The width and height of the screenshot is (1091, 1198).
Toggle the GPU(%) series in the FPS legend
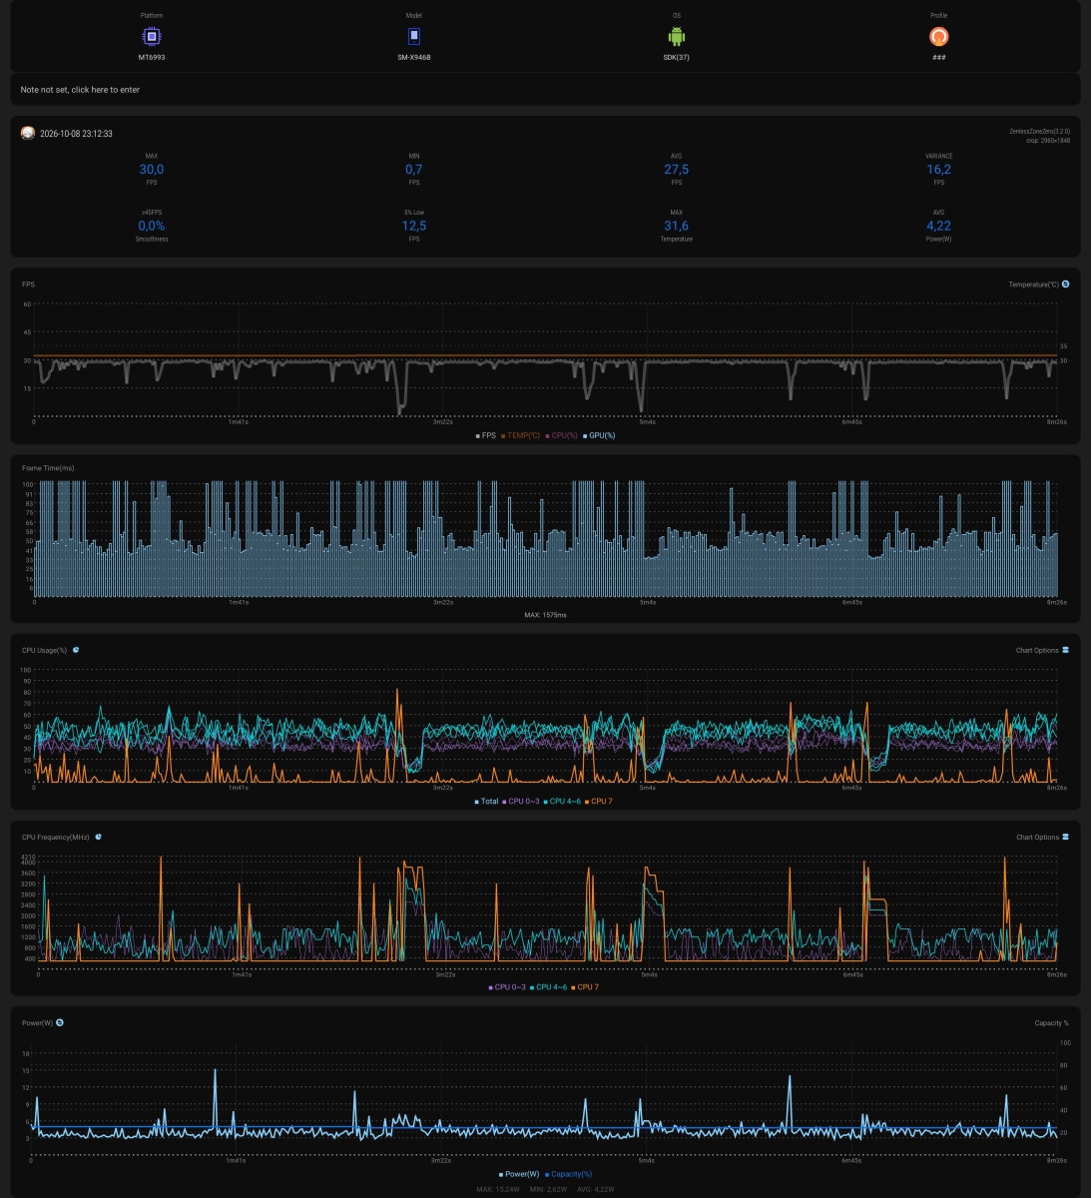click(599, 435)
